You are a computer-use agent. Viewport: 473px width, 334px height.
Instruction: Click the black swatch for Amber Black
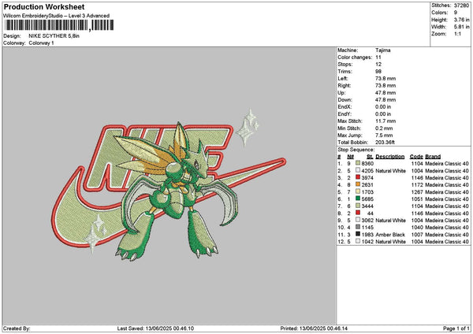coord(358,234)
